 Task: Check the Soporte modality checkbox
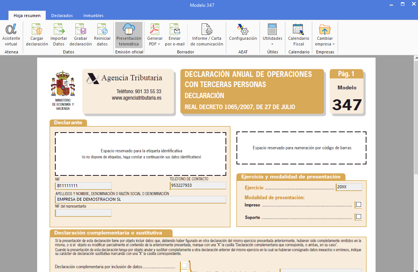359,216
